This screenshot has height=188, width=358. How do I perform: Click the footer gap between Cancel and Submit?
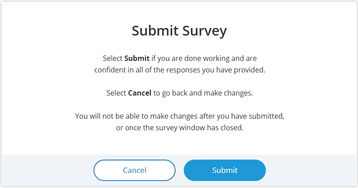point(180,170)
